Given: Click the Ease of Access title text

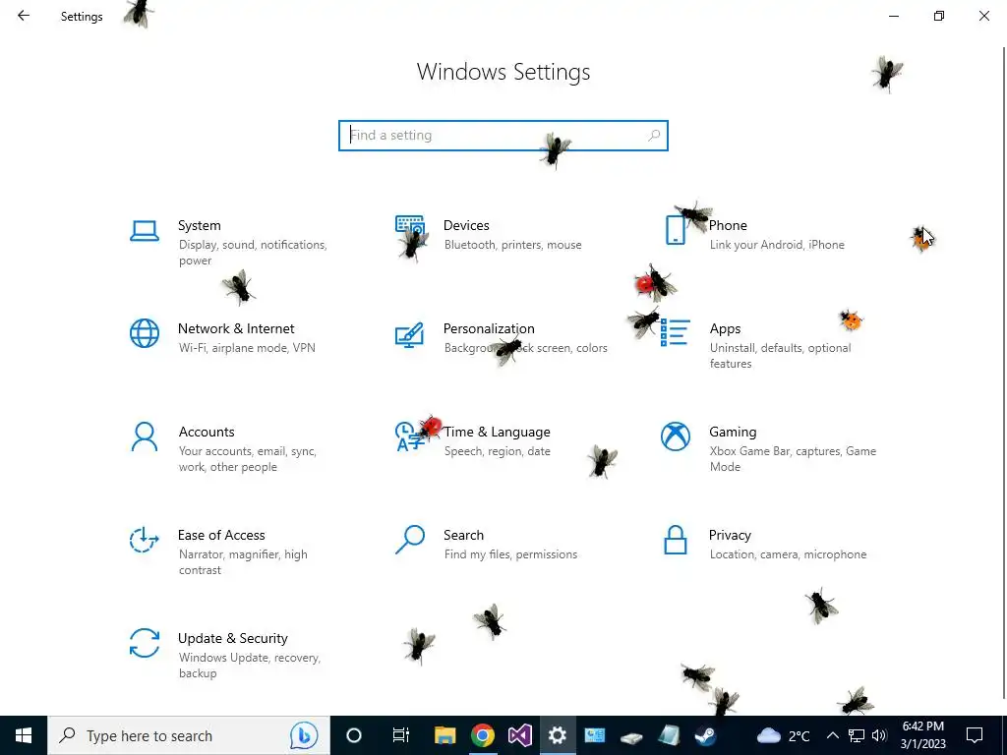Looking at the screenshot, I should 221,536.
